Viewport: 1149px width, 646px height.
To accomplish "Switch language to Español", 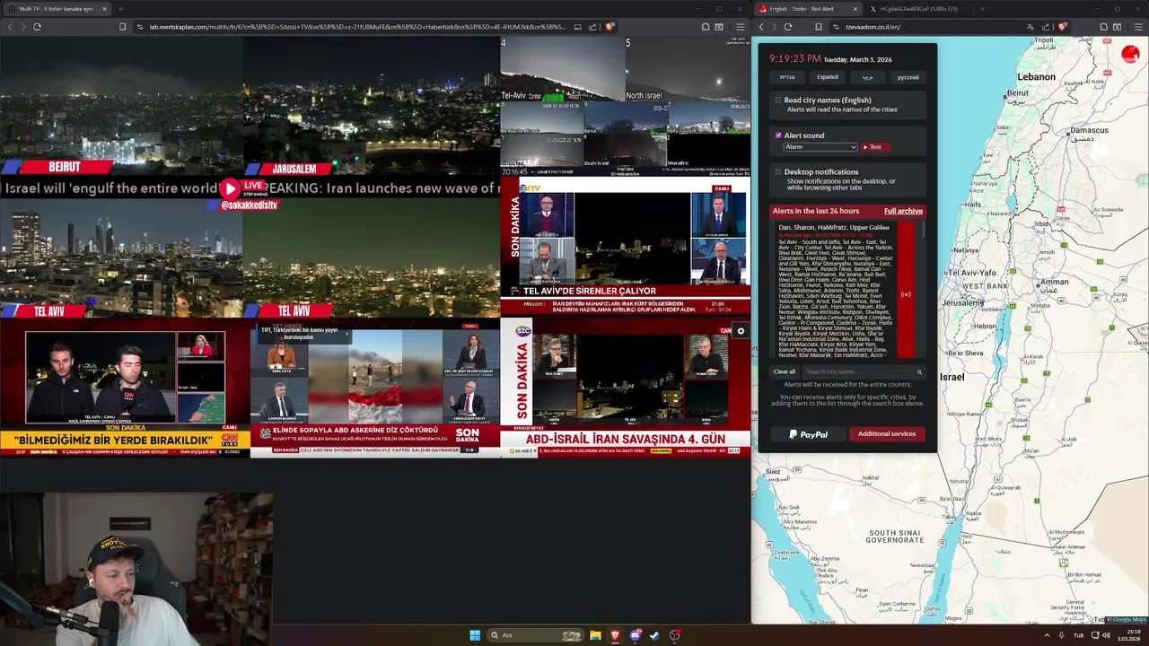I will point(828,77).
